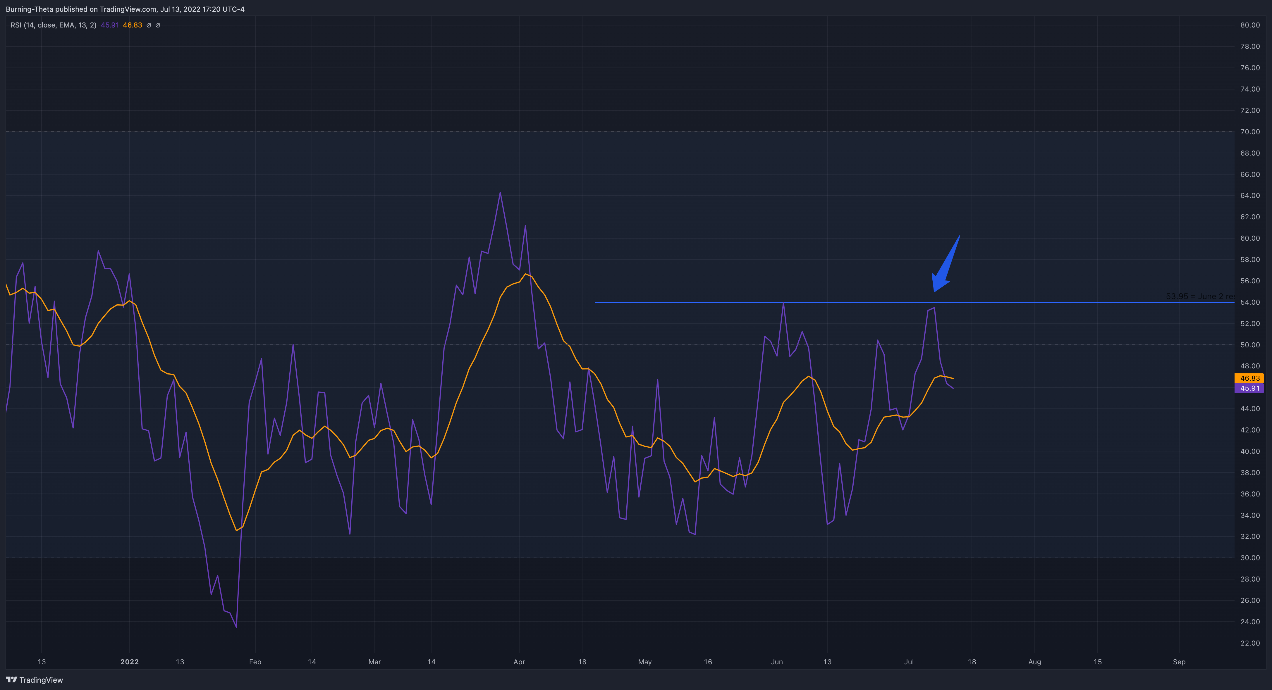Click the Mar label on the time axis
This screenshot has width=1272, height=690.
[x=374, y=662]
